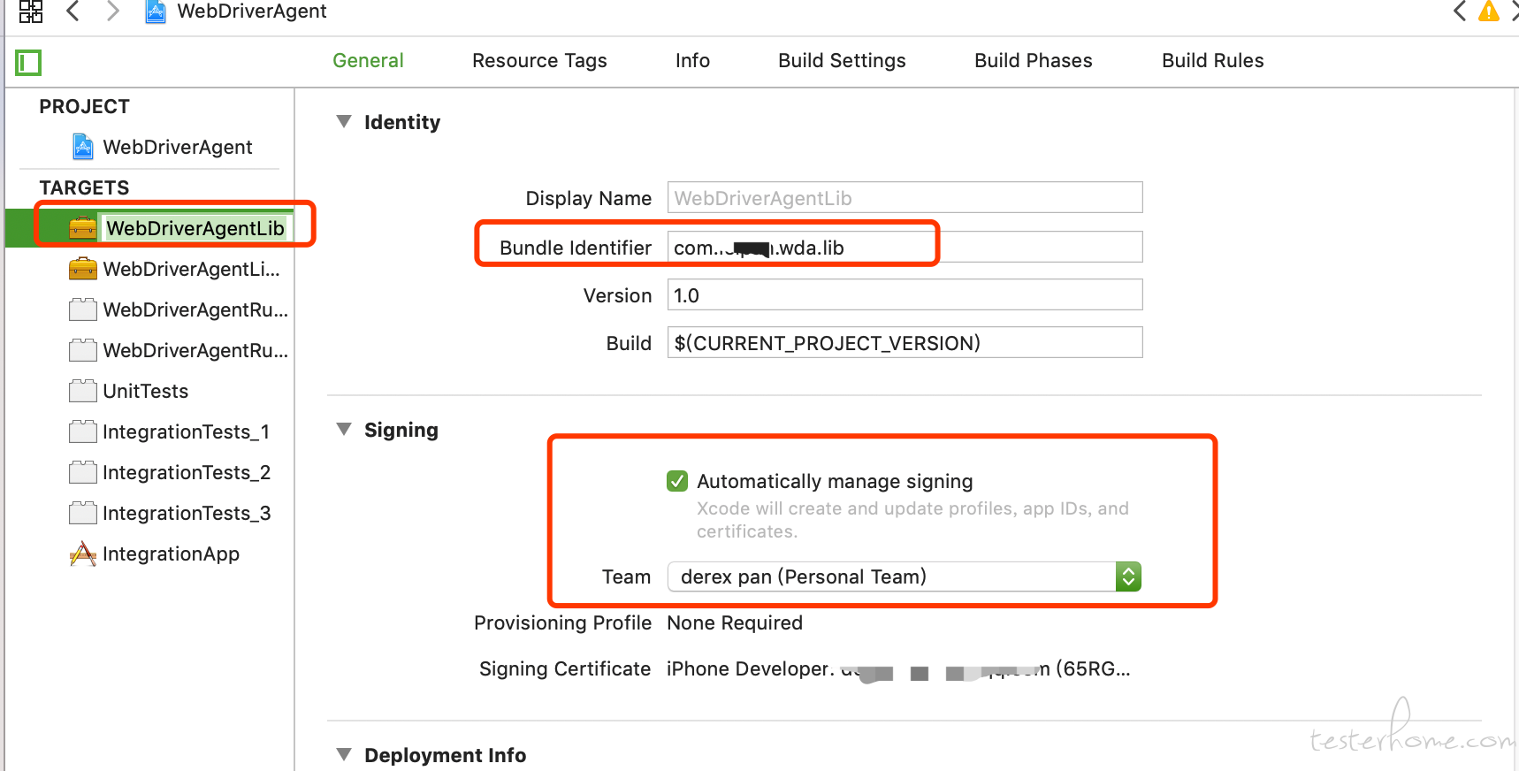Select the second WebDriverAgentRu... target
This screenshot has width=1519, height=771.
click(x=195, y=350)
